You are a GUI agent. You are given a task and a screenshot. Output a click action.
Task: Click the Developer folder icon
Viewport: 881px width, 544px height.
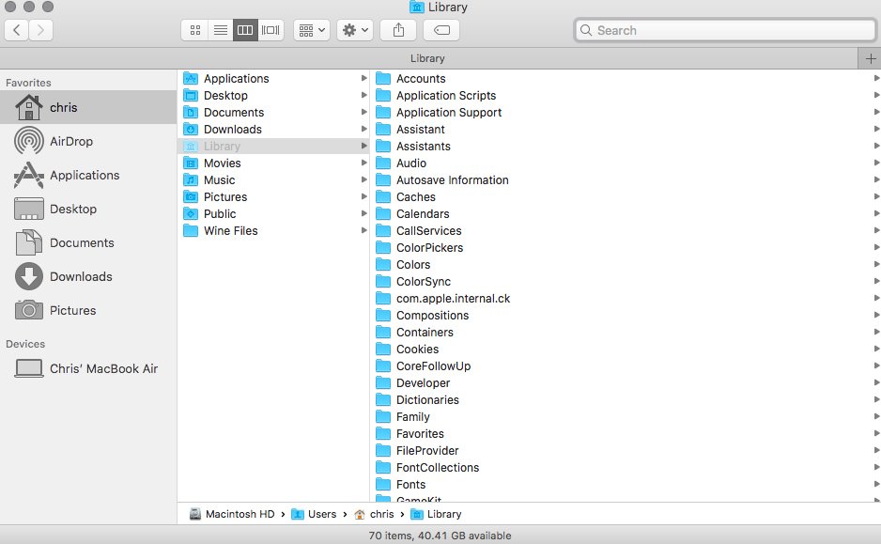coord(383,382)
